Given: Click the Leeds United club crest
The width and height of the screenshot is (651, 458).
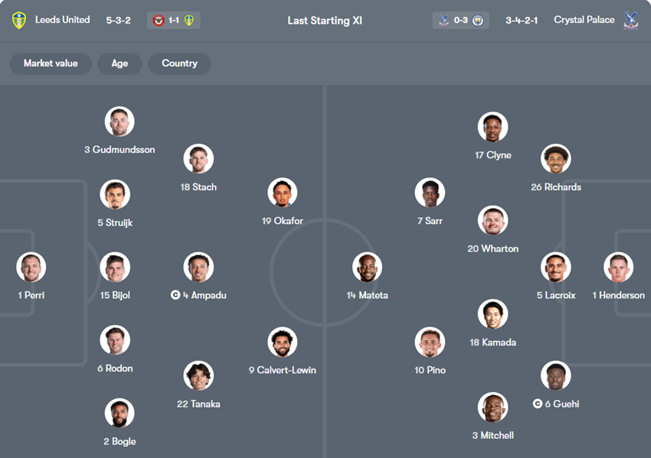Looking at the screenshot, I should point(19,21).
